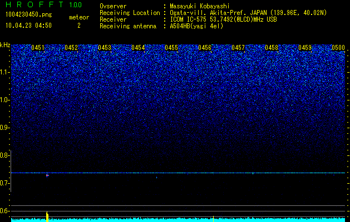Click the kHz axis unit label

tap(5, 45)
